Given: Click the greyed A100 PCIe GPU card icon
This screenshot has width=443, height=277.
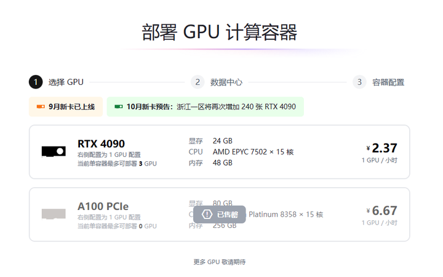Looking at the screenshot, I should pos(54,214).
